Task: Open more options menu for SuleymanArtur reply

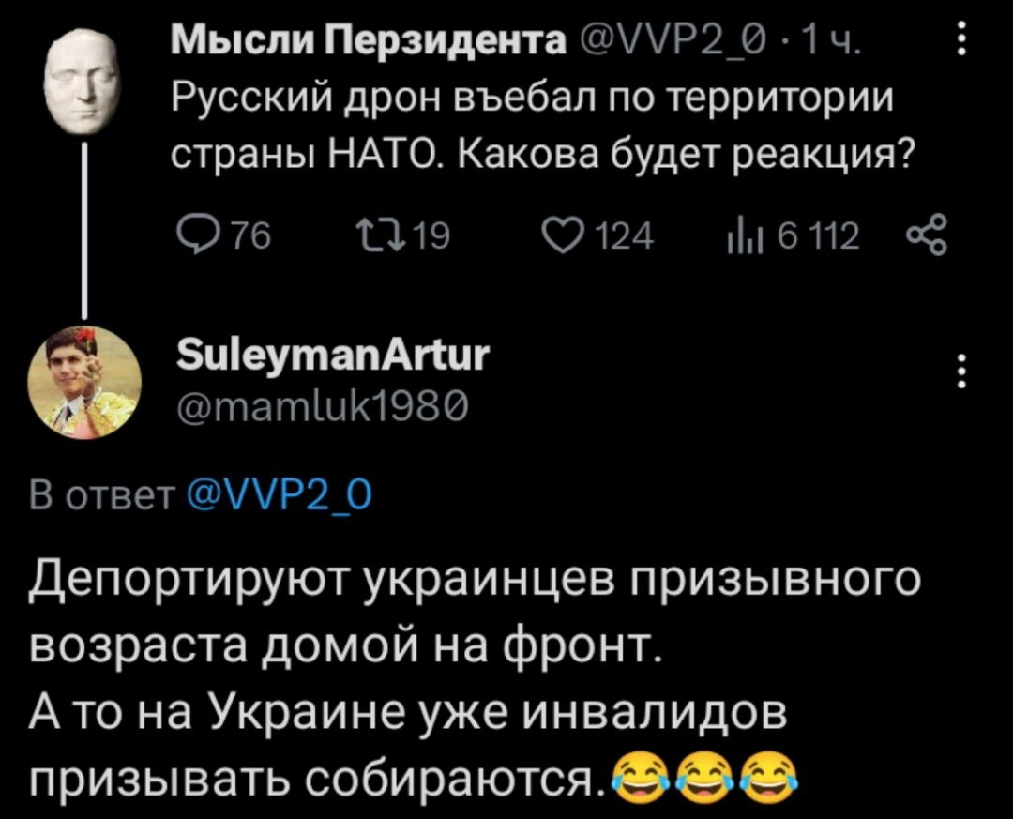Action: click(958, 373)
